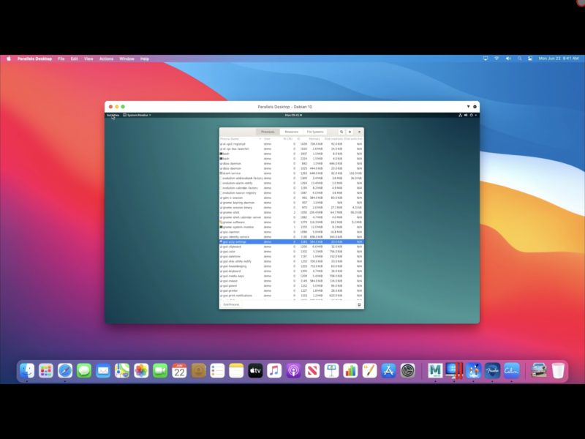Select the gsd-power process row

(x=291, y=286)
